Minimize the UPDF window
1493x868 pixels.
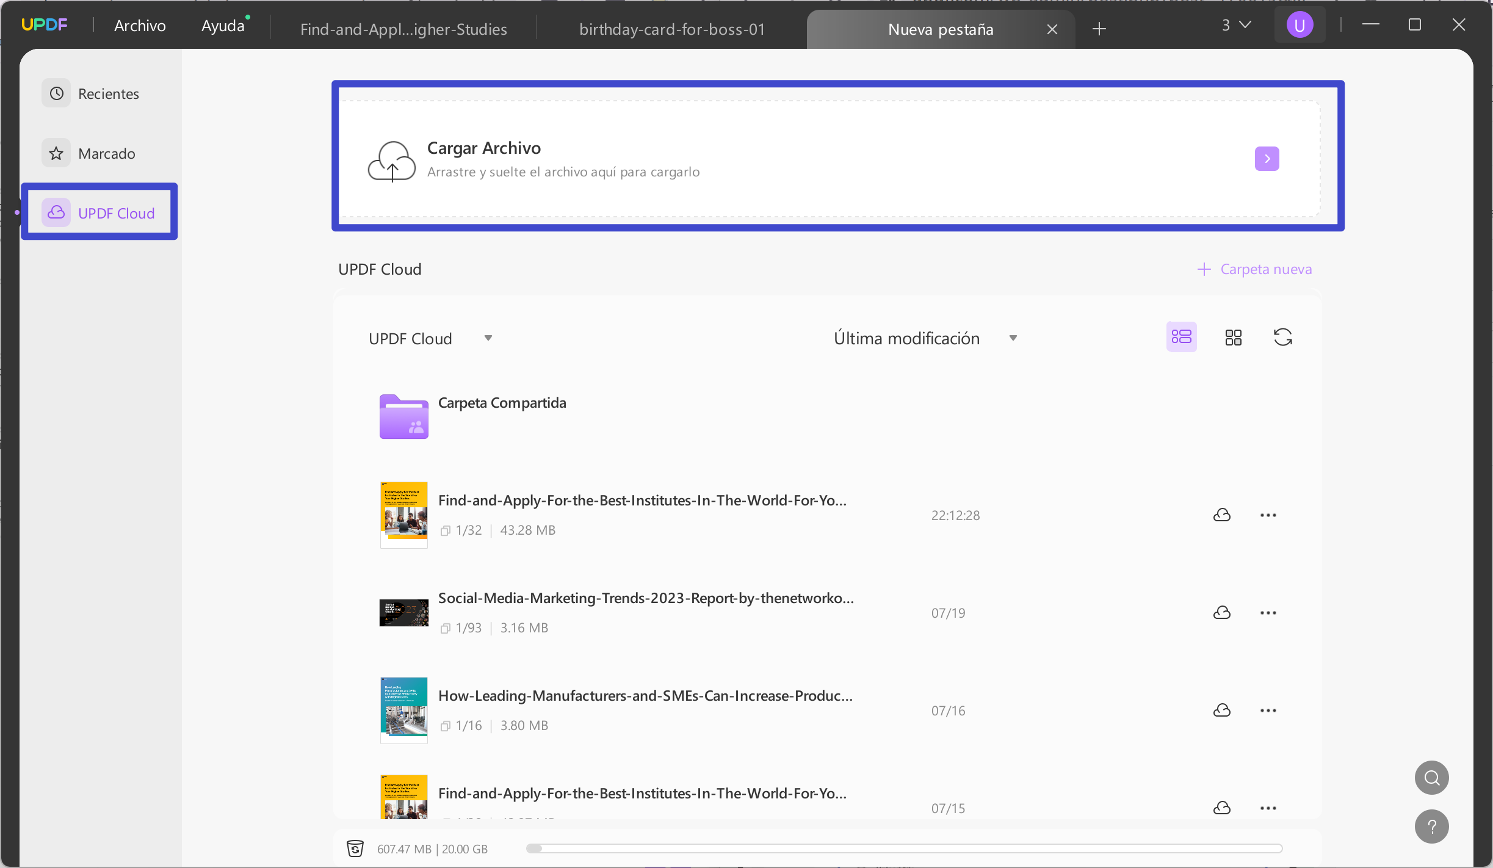tap(1371, 24)
